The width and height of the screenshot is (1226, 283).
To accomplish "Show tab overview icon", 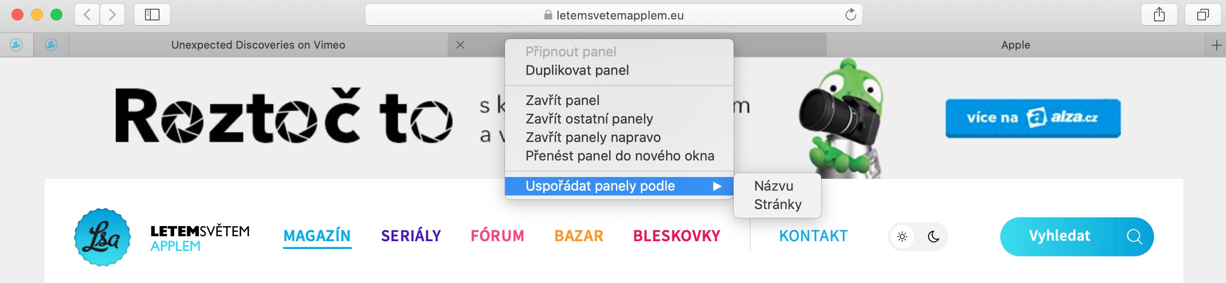I will tap(1203, 15).
